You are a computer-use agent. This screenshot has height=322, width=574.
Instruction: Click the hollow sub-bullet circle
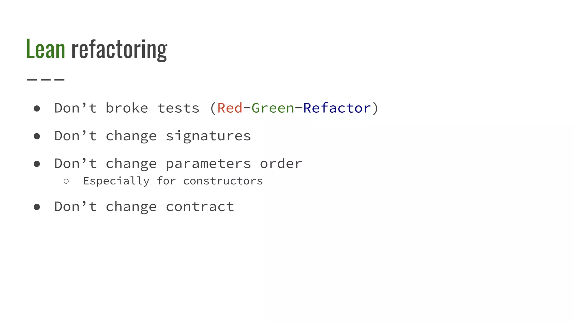click(x=66, y=181)
